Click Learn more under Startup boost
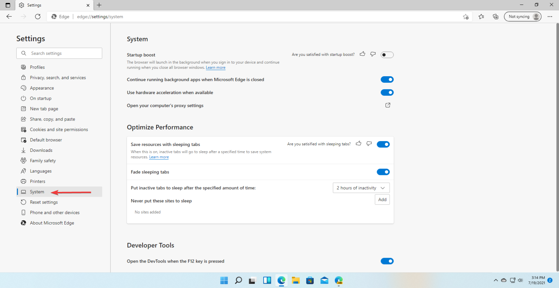The height and width of the screenshot is (288, 559). [x=216, y=68]
